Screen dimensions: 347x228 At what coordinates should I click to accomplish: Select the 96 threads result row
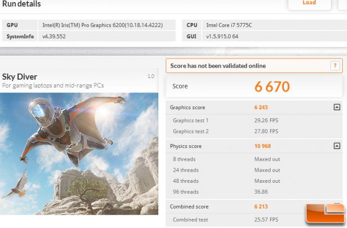click(x=254, y=192)
